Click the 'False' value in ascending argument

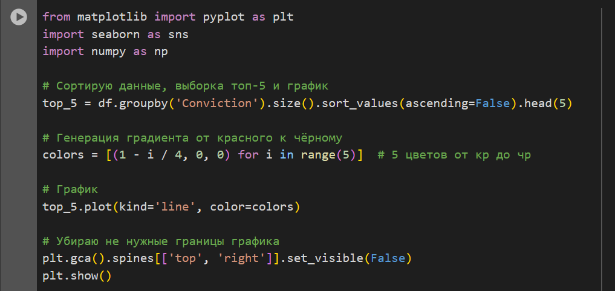point(492,103)
